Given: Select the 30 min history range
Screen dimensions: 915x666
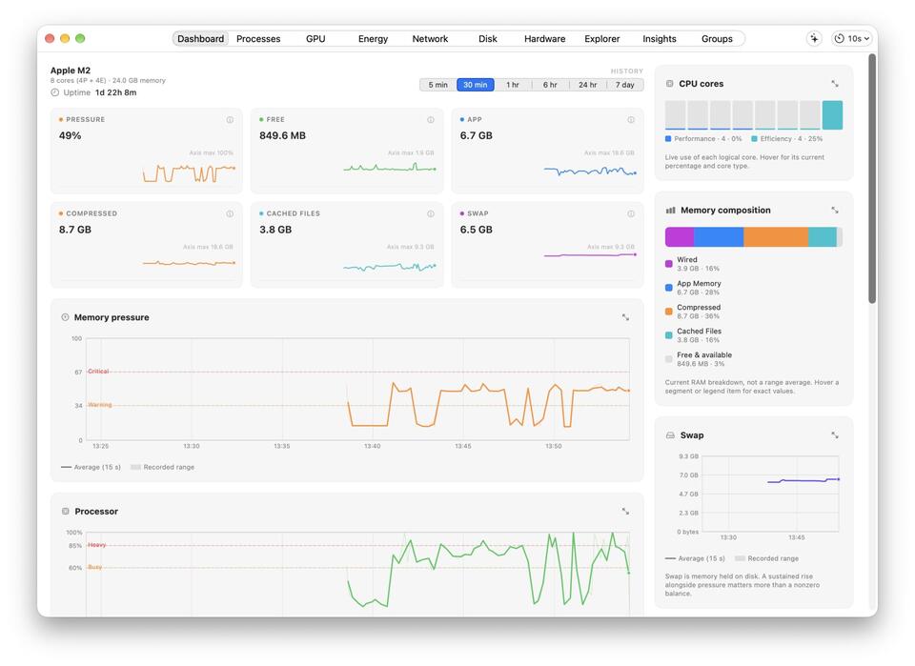Looking at the screenshot, I should tap(475, 85).
